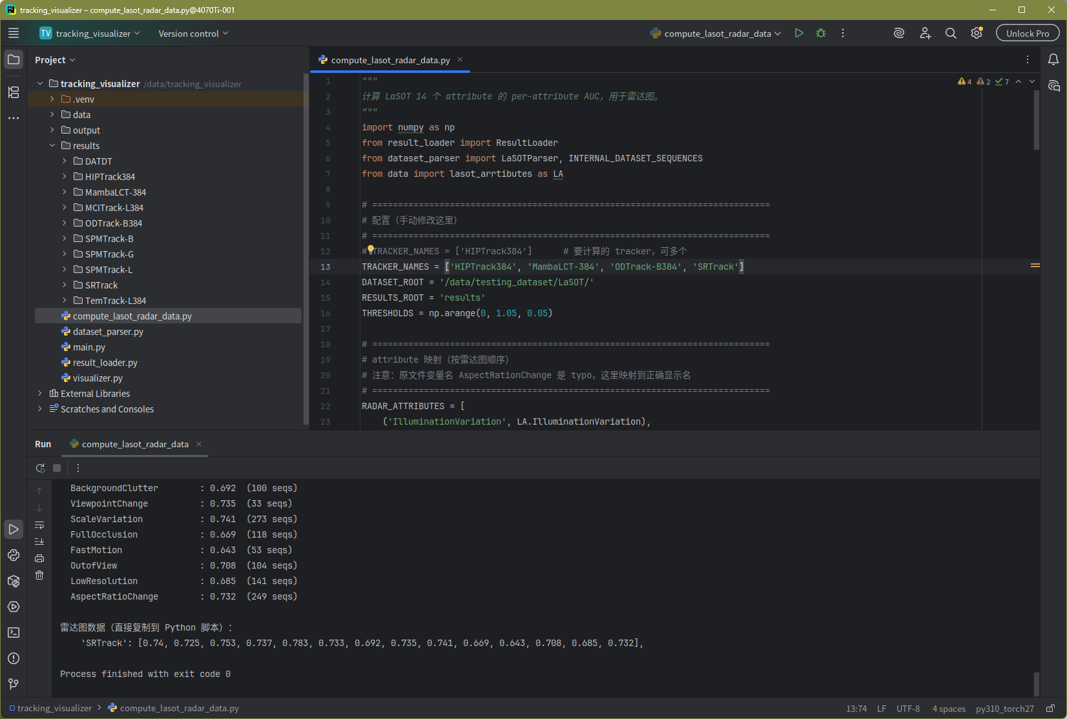Open the run configuration selector dropdown
The image size is (1067, 719).
(716, 34)
